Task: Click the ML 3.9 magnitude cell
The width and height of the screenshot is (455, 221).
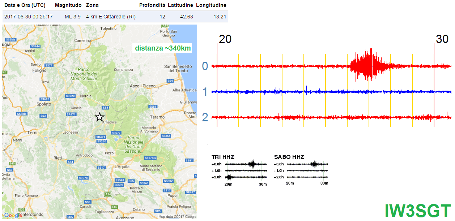Action: click(x=73, y=17)
